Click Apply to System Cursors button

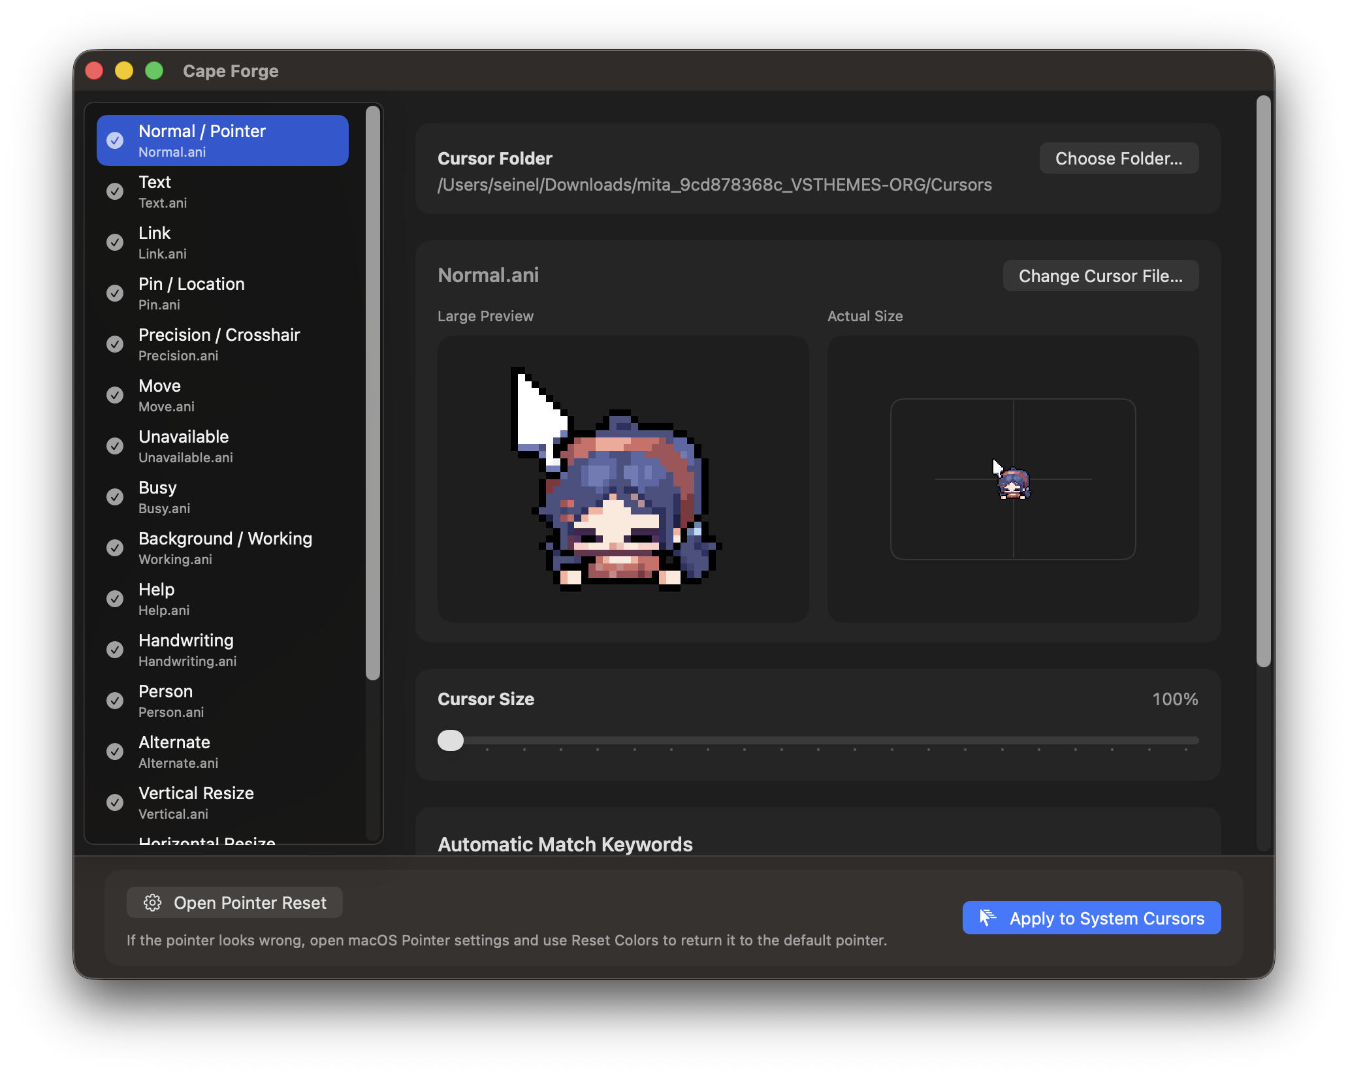pos(1091,917)
